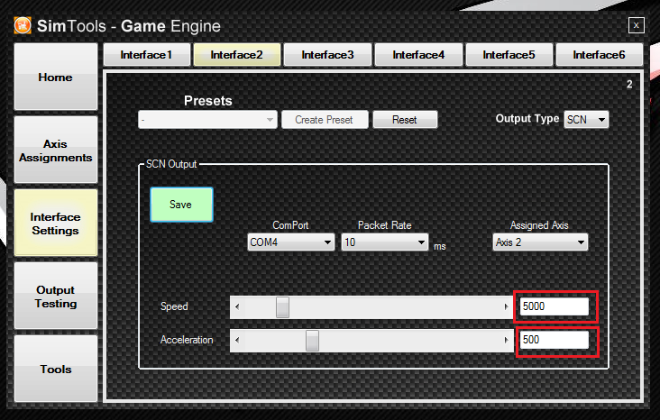This screenshot has height=420, width=660.
Task: Open the ComPort COM4 dropdown
Action: tap(291, 242)
